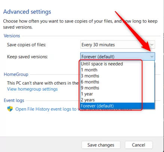Click the Cancel button
This screenshot has height=152, width=164.
139,145
